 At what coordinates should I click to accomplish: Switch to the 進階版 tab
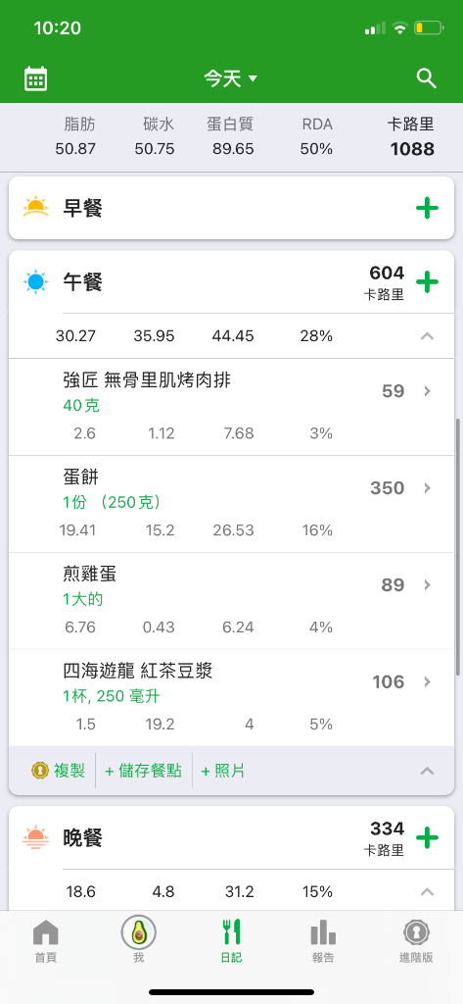click(416, 941)
